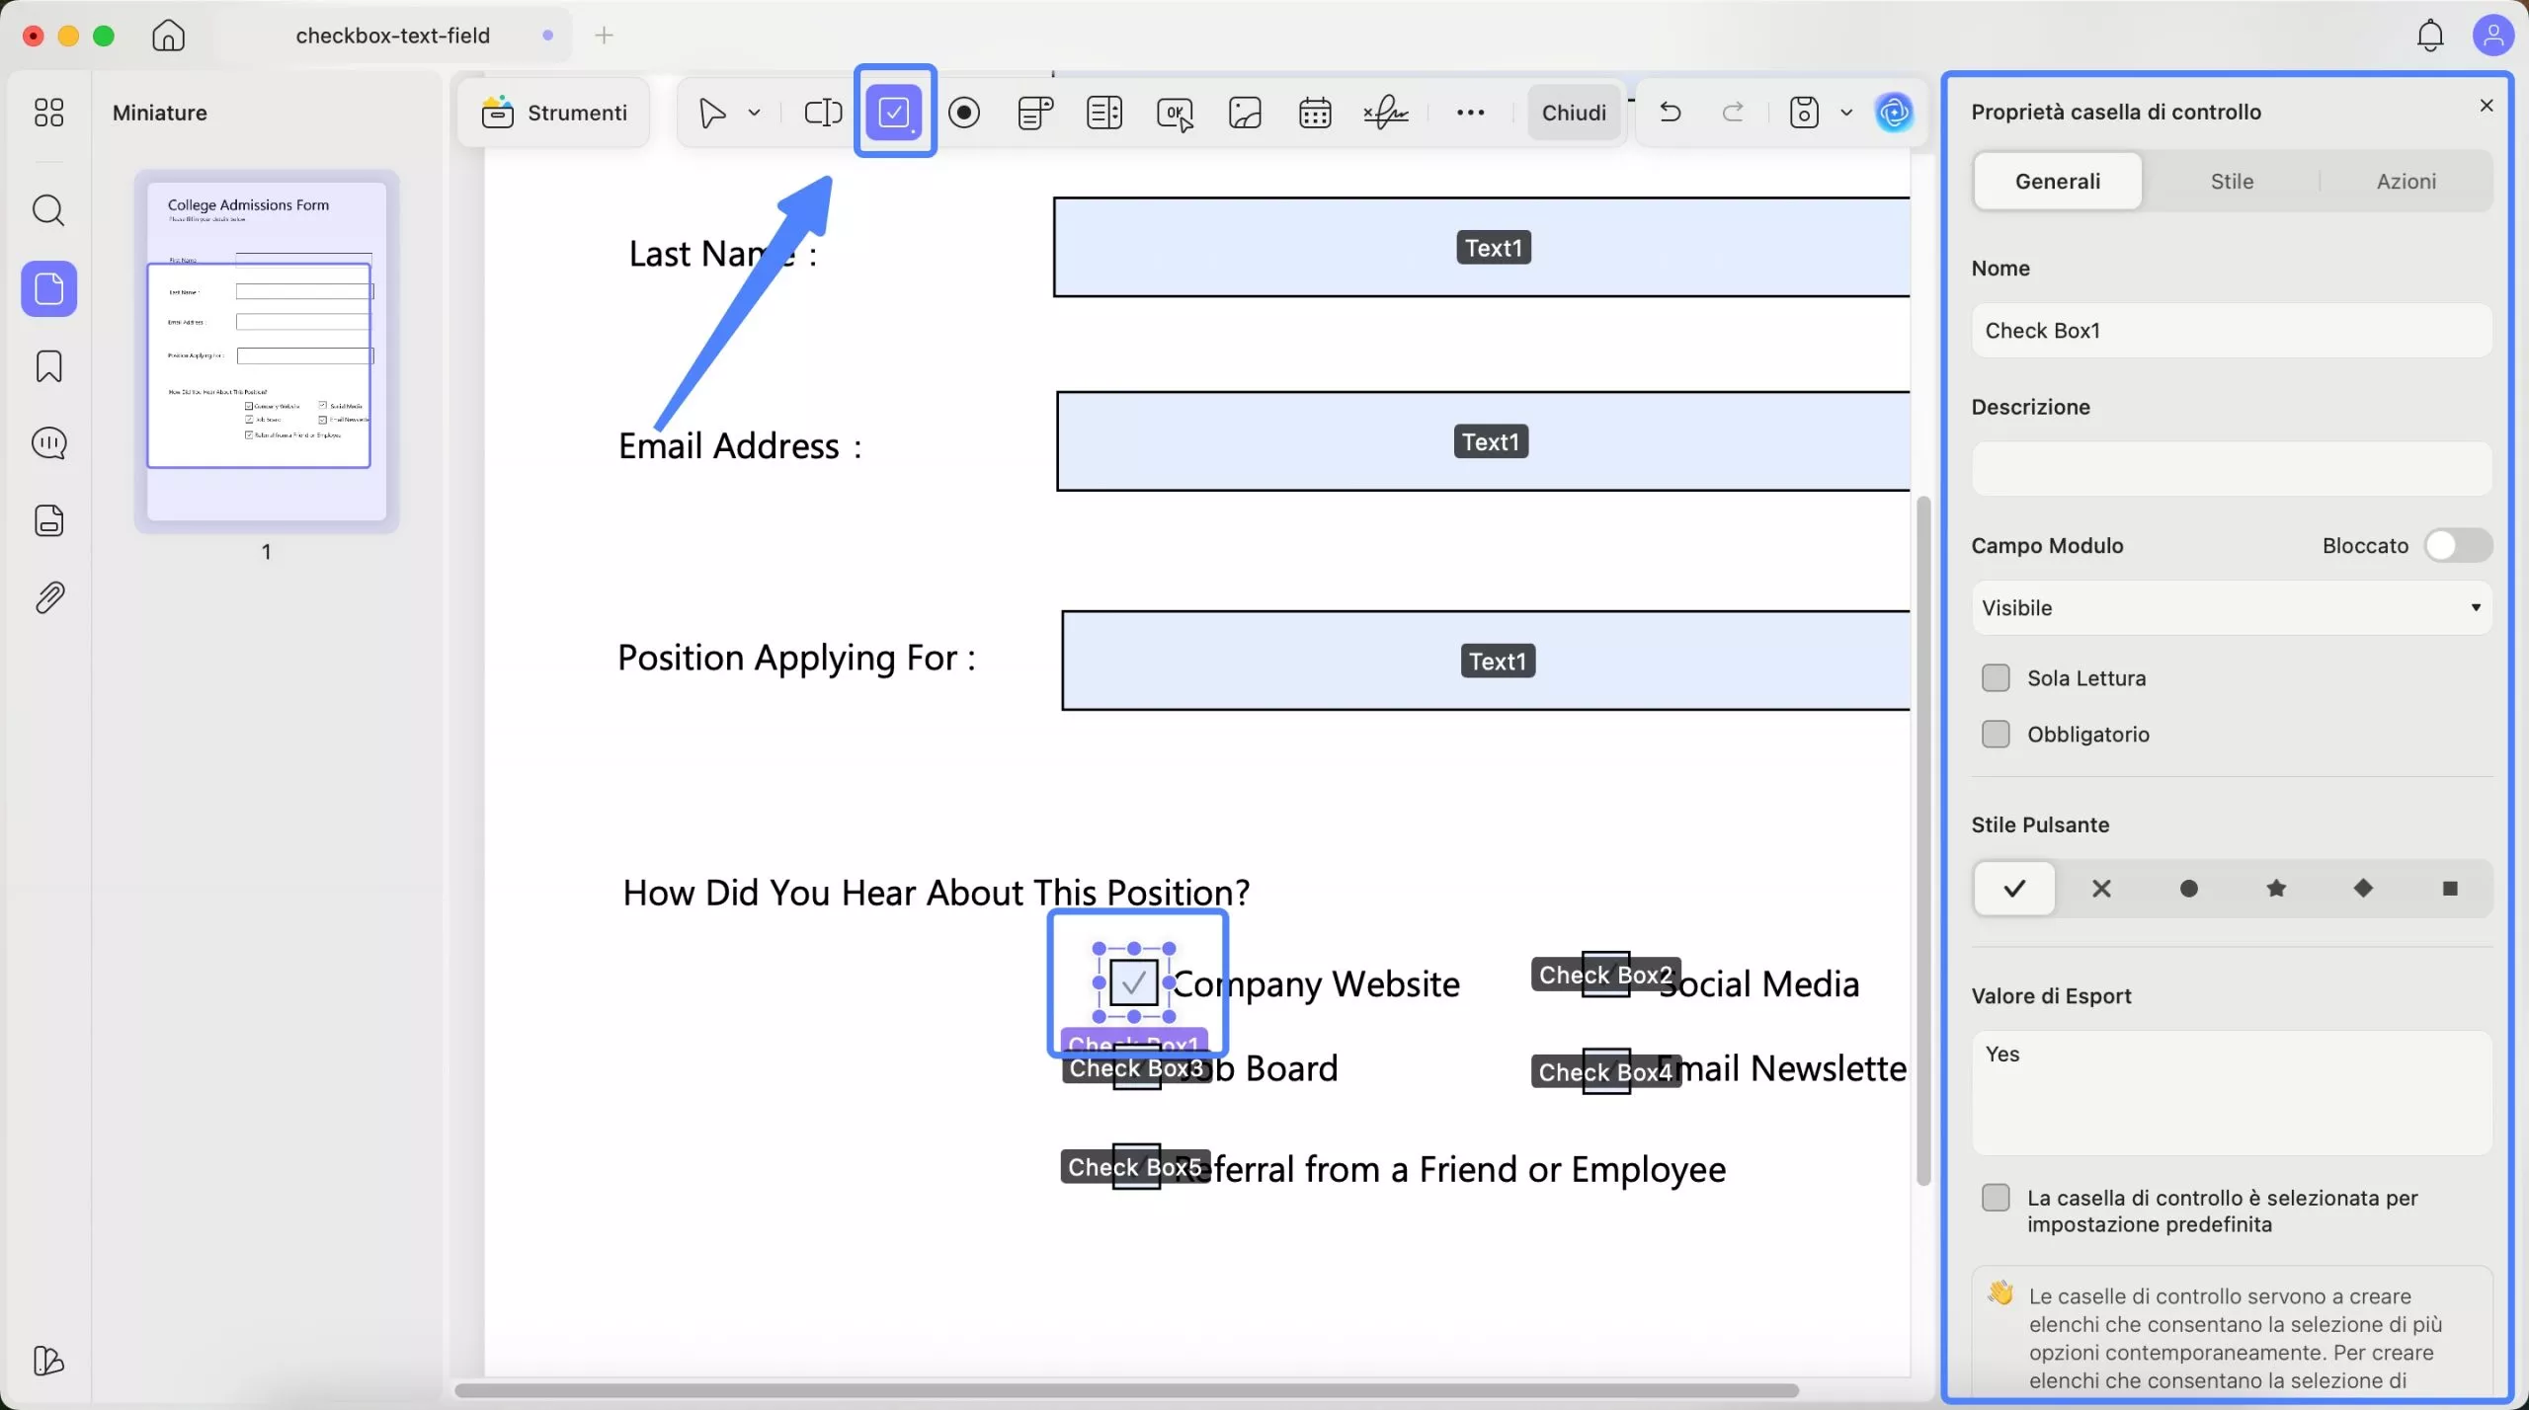Choose square button style
Viewport: 2529px width, 1410px height.
coord(2450,889)
